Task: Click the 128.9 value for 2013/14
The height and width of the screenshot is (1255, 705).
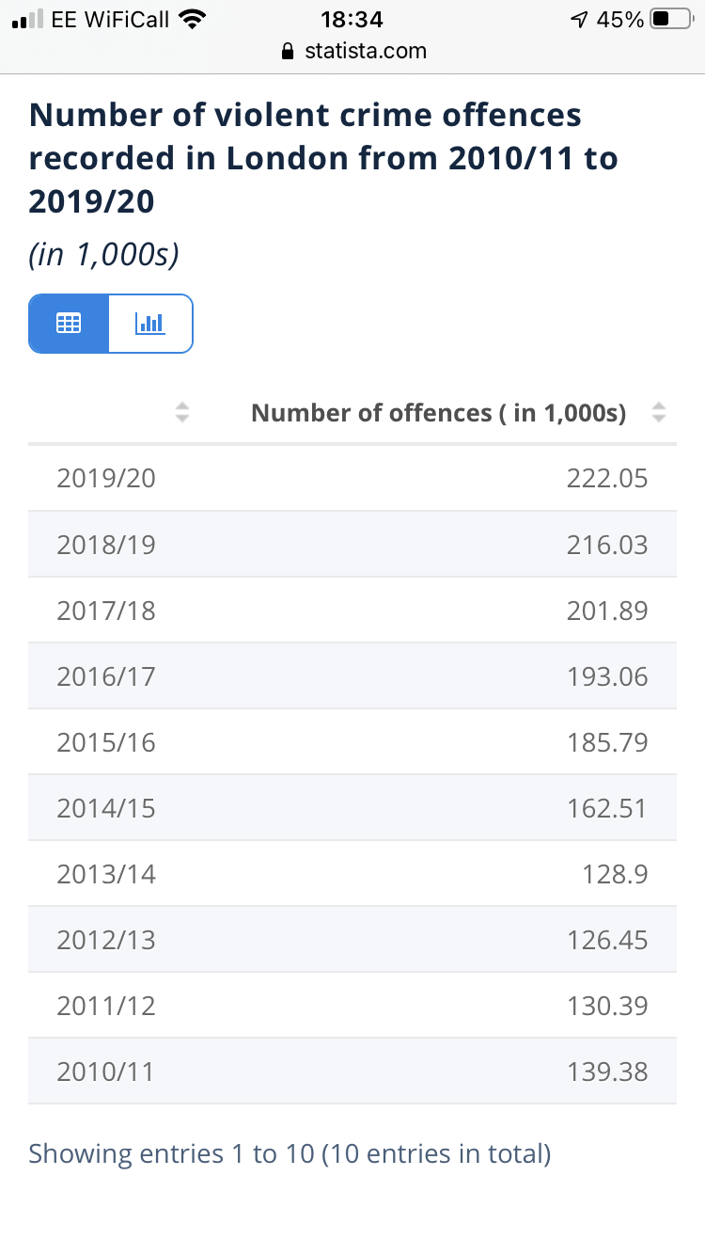Action: [615, 874]
